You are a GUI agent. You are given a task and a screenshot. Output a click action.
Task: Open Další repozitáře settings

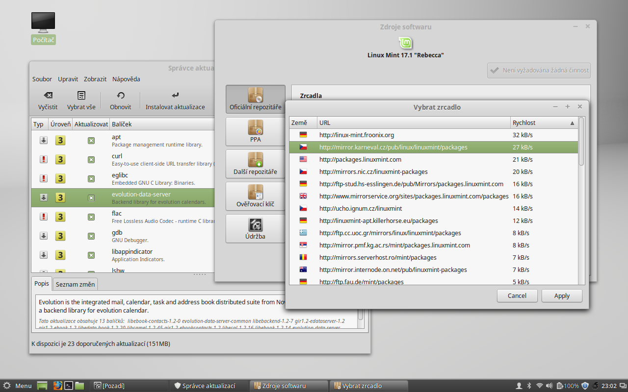pos(255,163)
